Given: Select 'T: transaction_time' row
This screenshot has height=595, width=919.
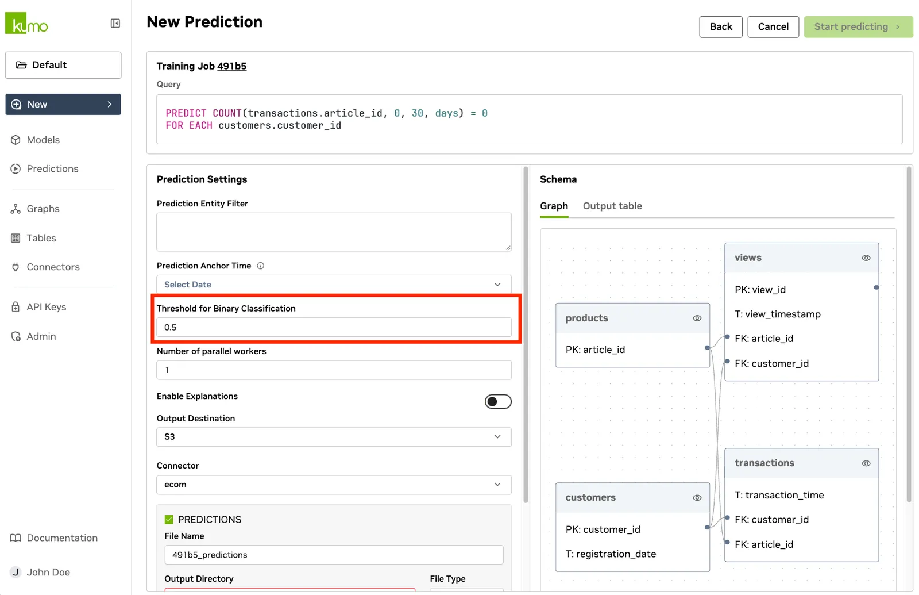Looking at the screenshot, I should click(x=779, y=495).
